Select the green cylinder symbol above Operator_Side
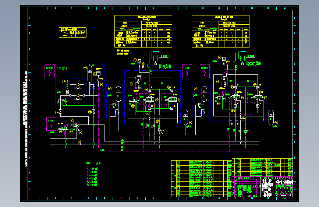The image size is (319, 207). point(242,56)
